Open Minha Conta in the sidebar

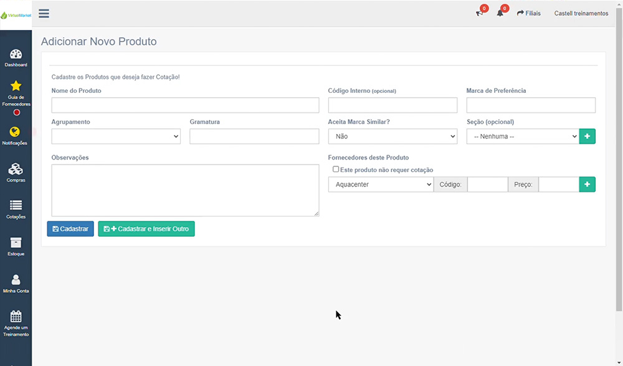click(16, 282)
